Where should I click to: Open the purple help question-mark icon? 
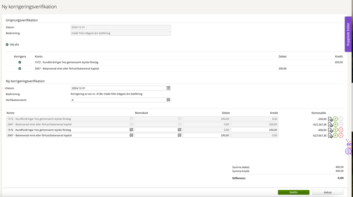[348, 151]
